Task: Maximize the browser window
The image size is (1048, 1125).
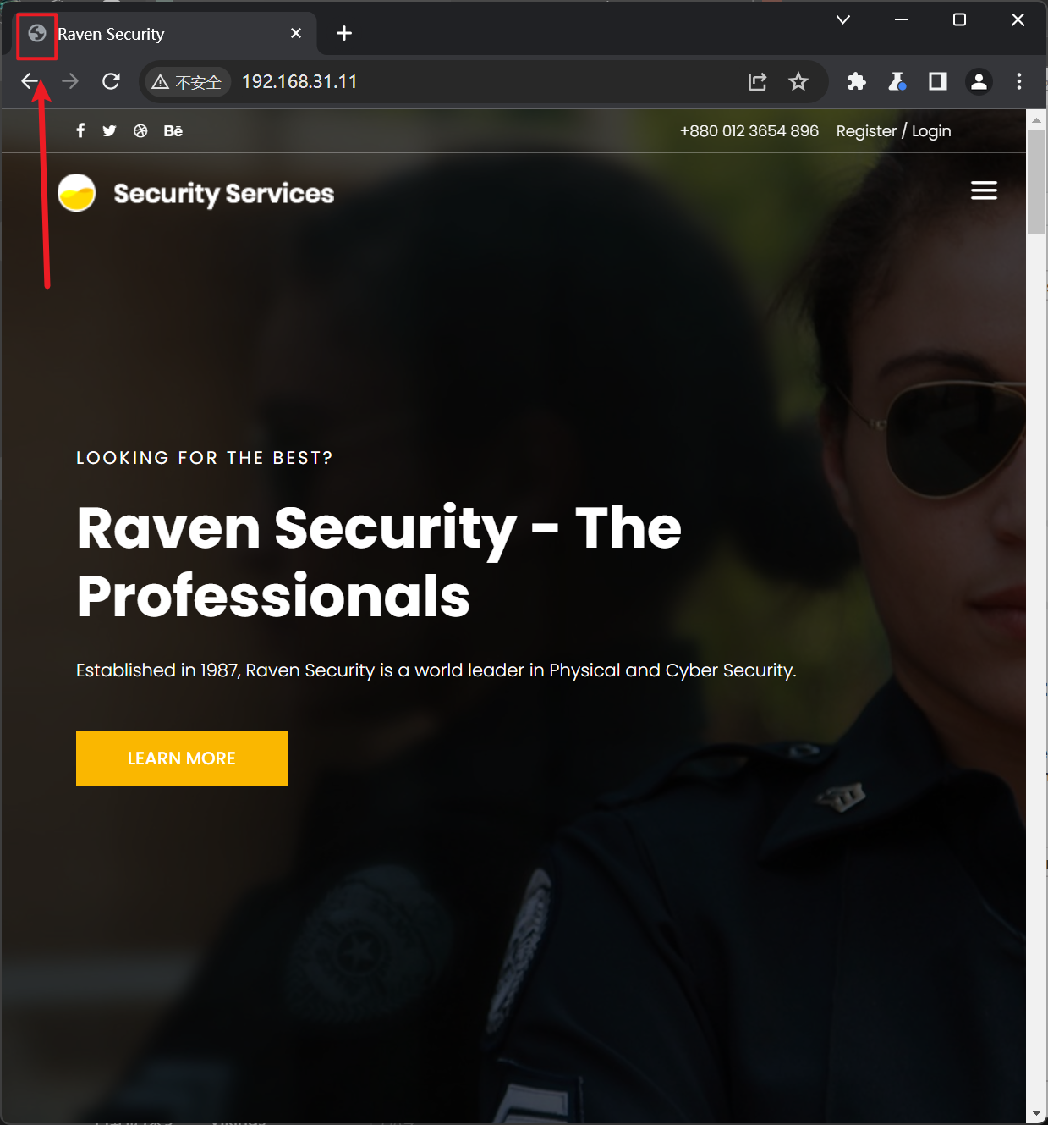Action: click(x=959, y=19)
